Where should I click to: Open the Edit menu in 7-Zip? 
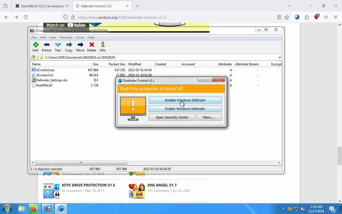[43, 37]
